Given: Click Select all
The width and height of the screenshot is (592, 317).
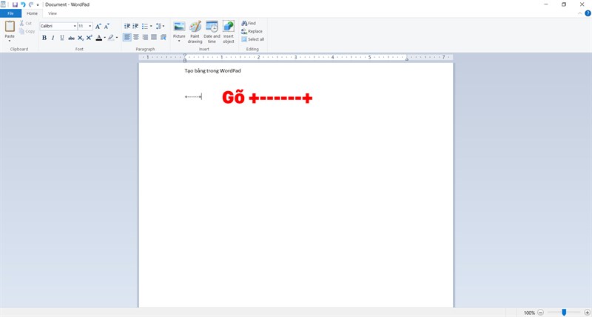Looking at the screenshot, I should click(x=252, y=39).
